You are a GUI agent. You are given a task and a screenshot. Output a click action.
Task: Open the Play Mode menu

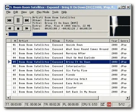[x=43, y=12]
